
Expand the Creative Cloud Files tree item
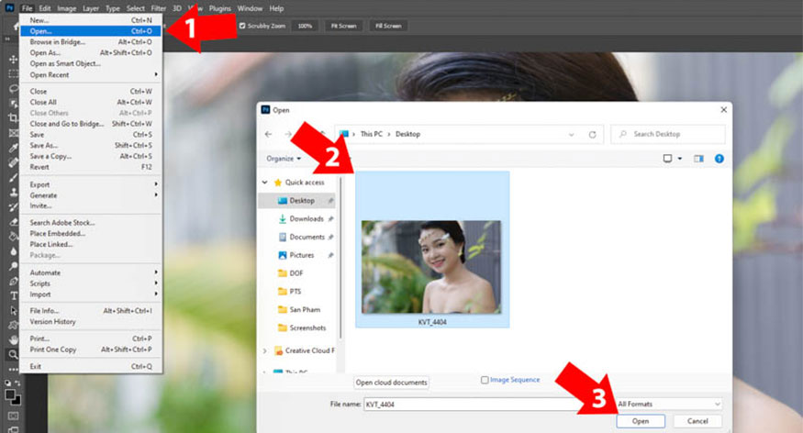pyautogui.click(x=266, y=350)
